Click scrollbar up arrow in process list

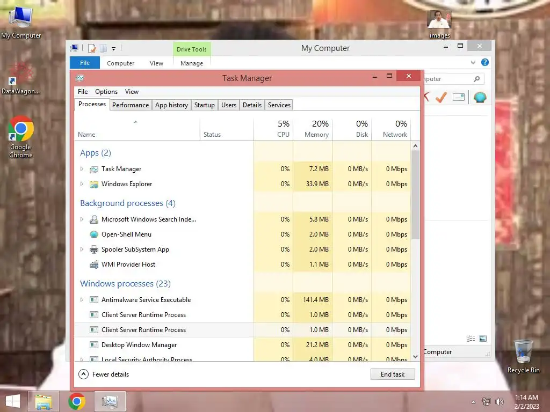pyautogui.click(x=415, y=146)
